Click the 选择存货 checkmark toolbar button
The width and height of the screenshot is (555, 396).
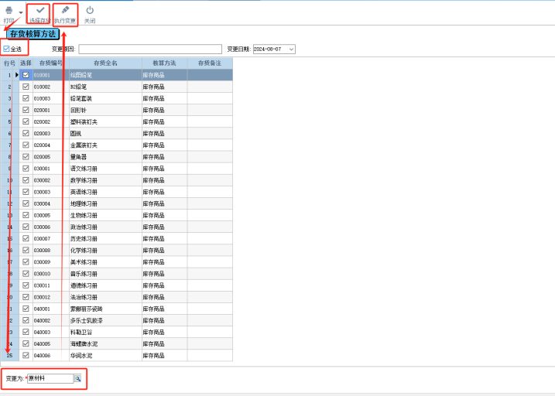pos(39,14)
